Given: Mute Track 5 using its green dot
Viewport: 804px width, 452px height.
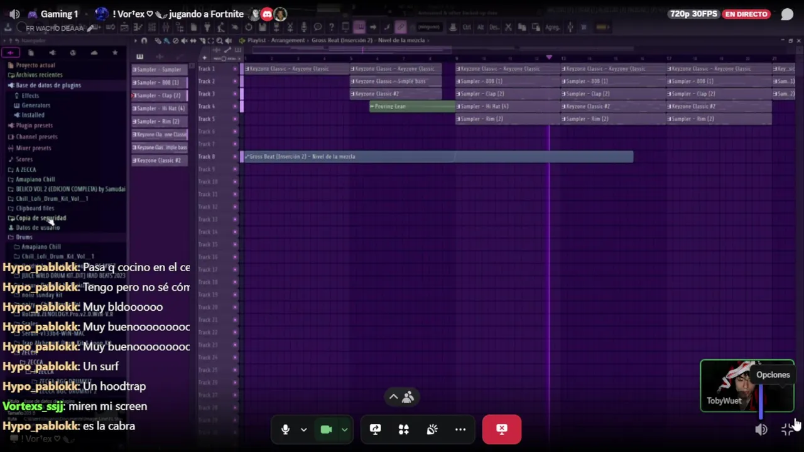Looking at the screenshot, I should (235, 119).
